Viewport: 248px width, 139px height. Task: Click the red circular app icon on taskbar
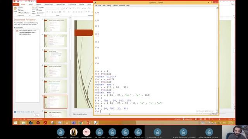[38, 123]
